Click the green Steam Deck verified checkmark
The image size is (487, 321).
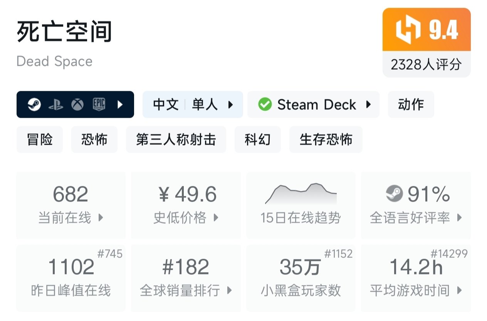click(x=265, y=105)
